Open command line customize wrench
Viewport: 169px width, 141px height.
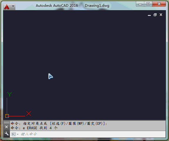coord(6,134)
